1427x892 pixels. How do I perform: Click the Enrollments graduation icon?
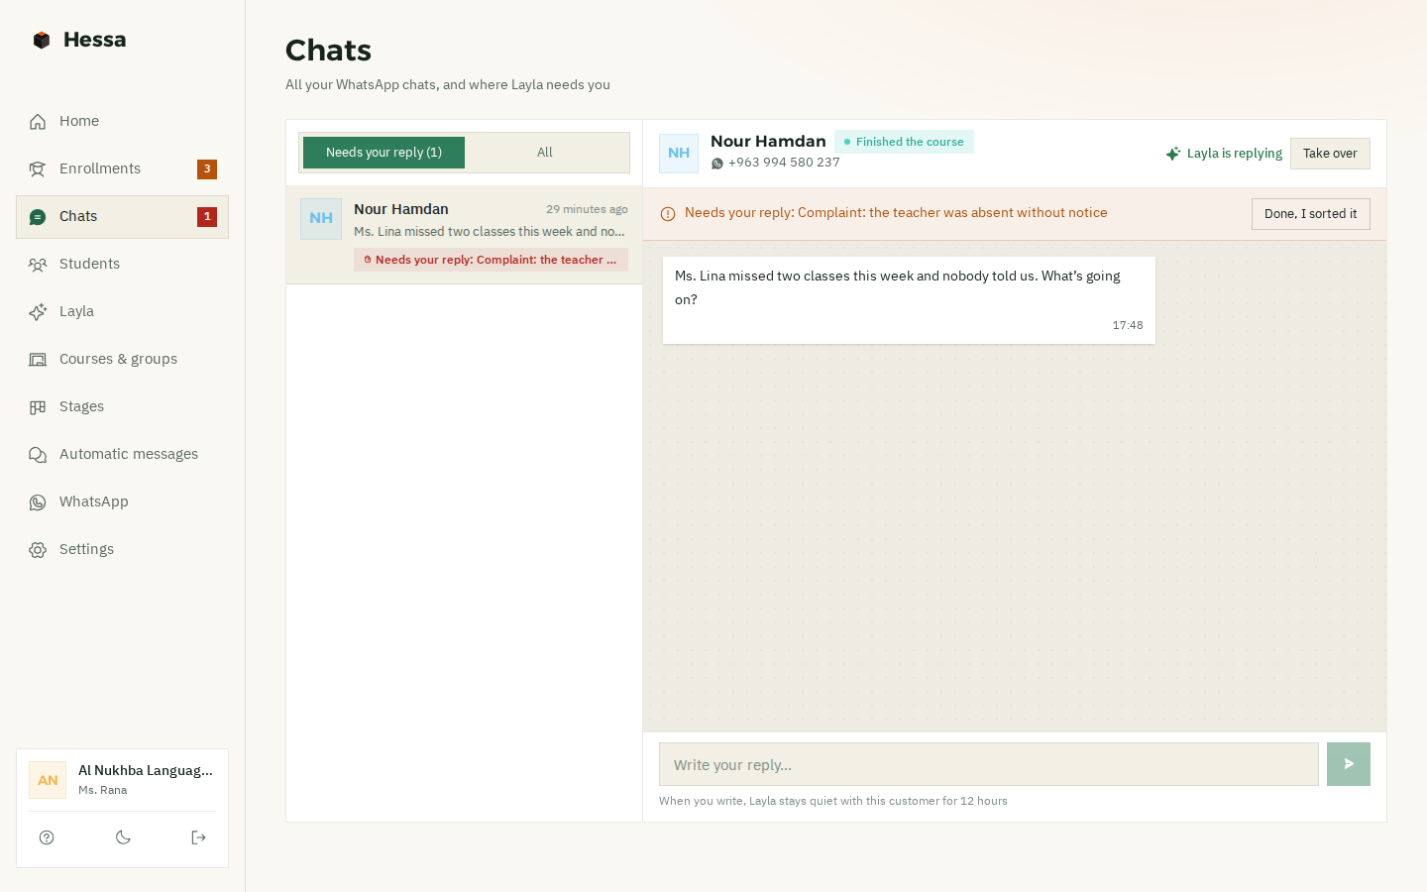coord(38,168)
